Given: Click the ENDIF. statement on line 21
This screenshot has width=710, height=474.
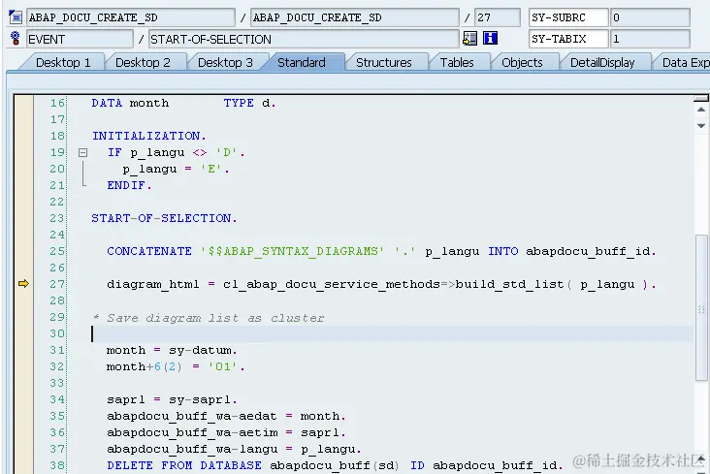Looking at the screenshot, I should (130, 185).
